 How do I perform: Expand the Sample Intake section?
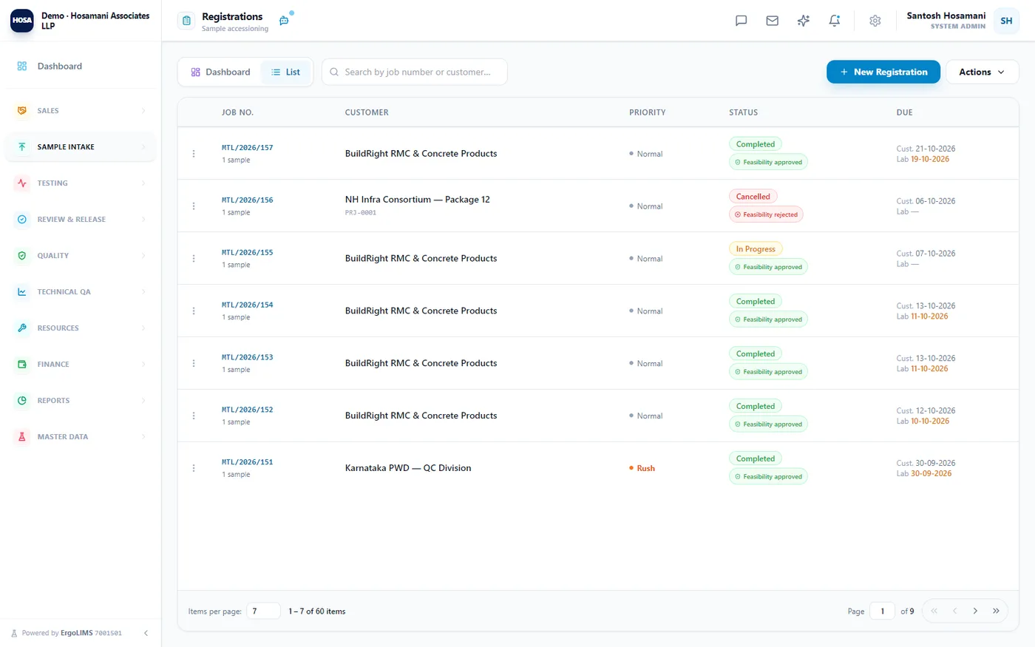tap(81, 147)
